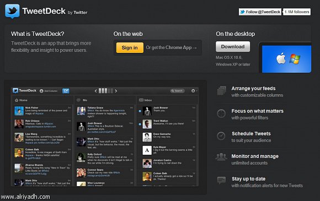Click the house icon on Home column

point(17,100)
